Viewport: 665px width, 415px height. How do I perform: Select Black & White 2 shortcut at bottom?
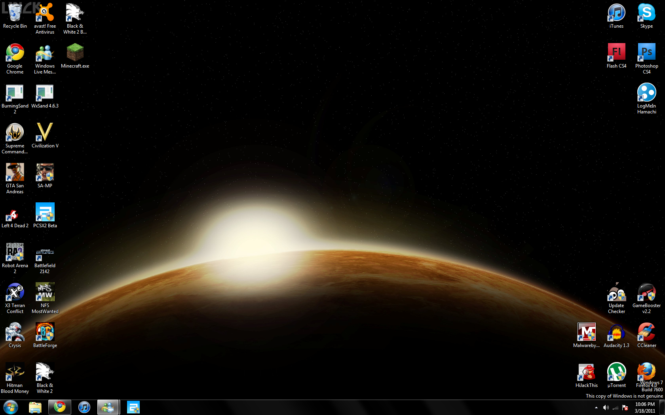[x=45, y=378]
